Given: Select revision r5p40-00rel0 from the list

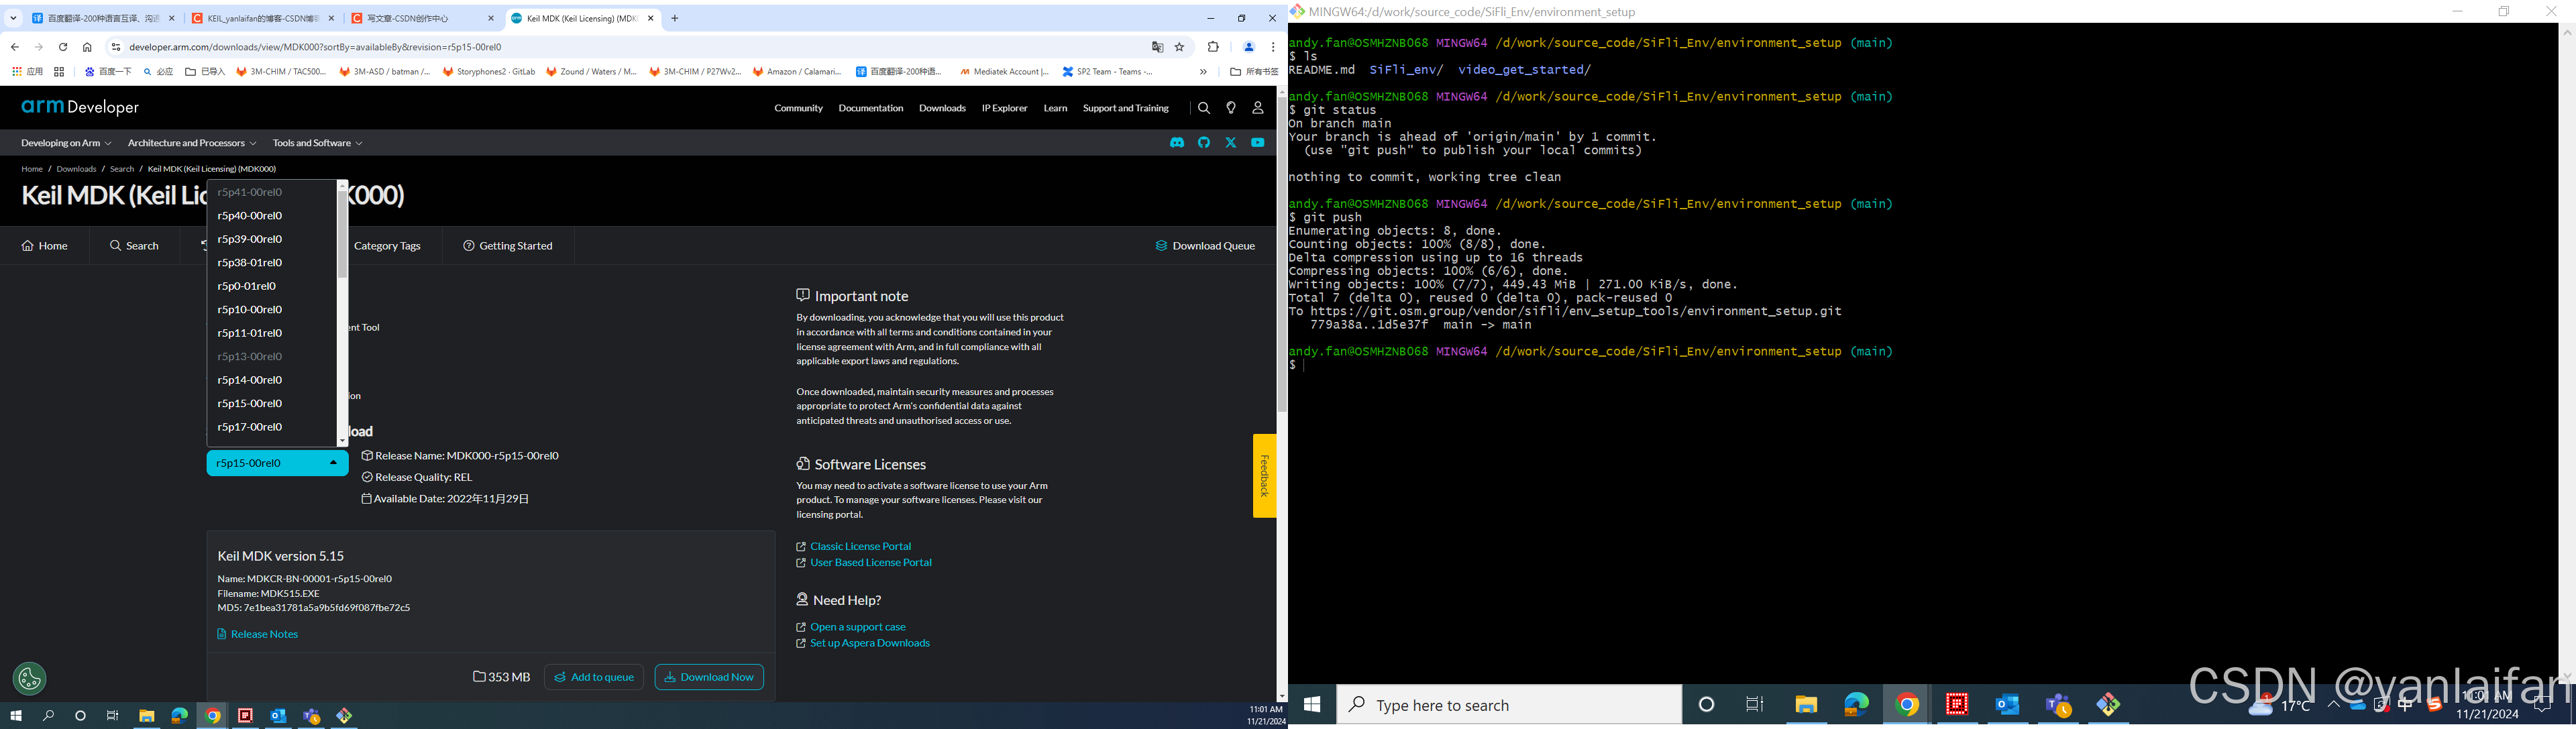Looking at the screenshot, I should pyautogui.click(x=250, y=216).
